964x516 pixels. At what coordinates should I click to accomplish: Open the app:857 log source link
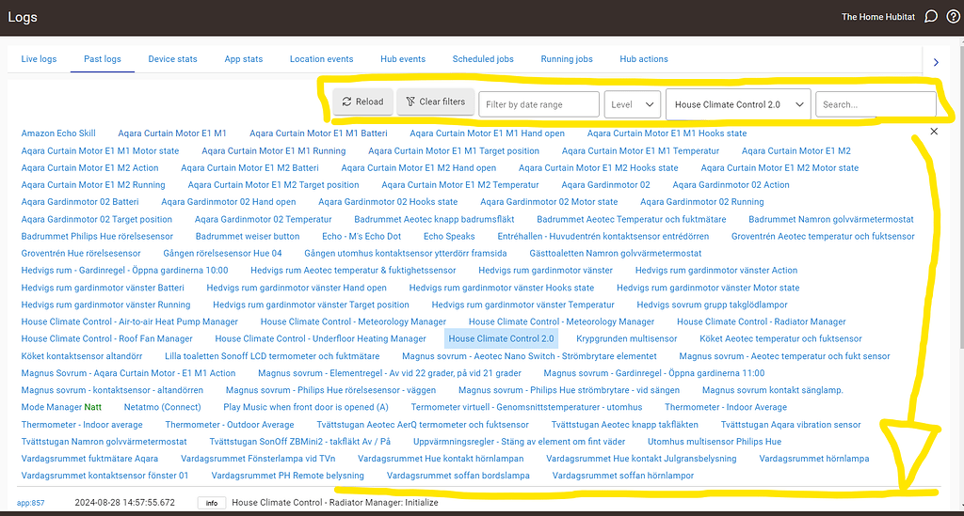(x=31, y=503)
